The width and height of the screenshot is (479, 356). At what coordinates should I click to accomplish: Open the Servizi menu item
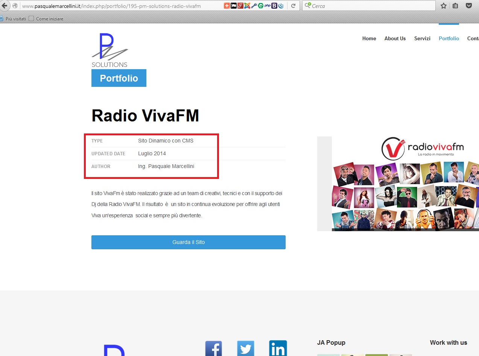click(x=422, y=38)
